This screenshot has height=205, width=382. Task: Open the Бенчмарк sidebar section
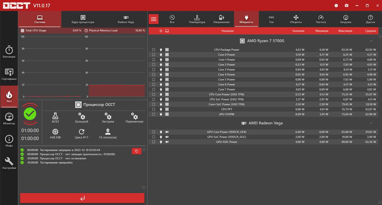click(9, 52)
